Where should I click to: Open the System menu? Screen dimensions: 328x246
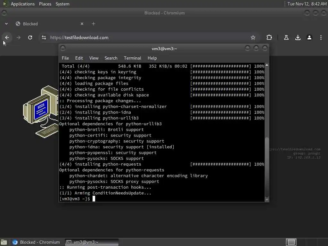[x=62, y=4]
